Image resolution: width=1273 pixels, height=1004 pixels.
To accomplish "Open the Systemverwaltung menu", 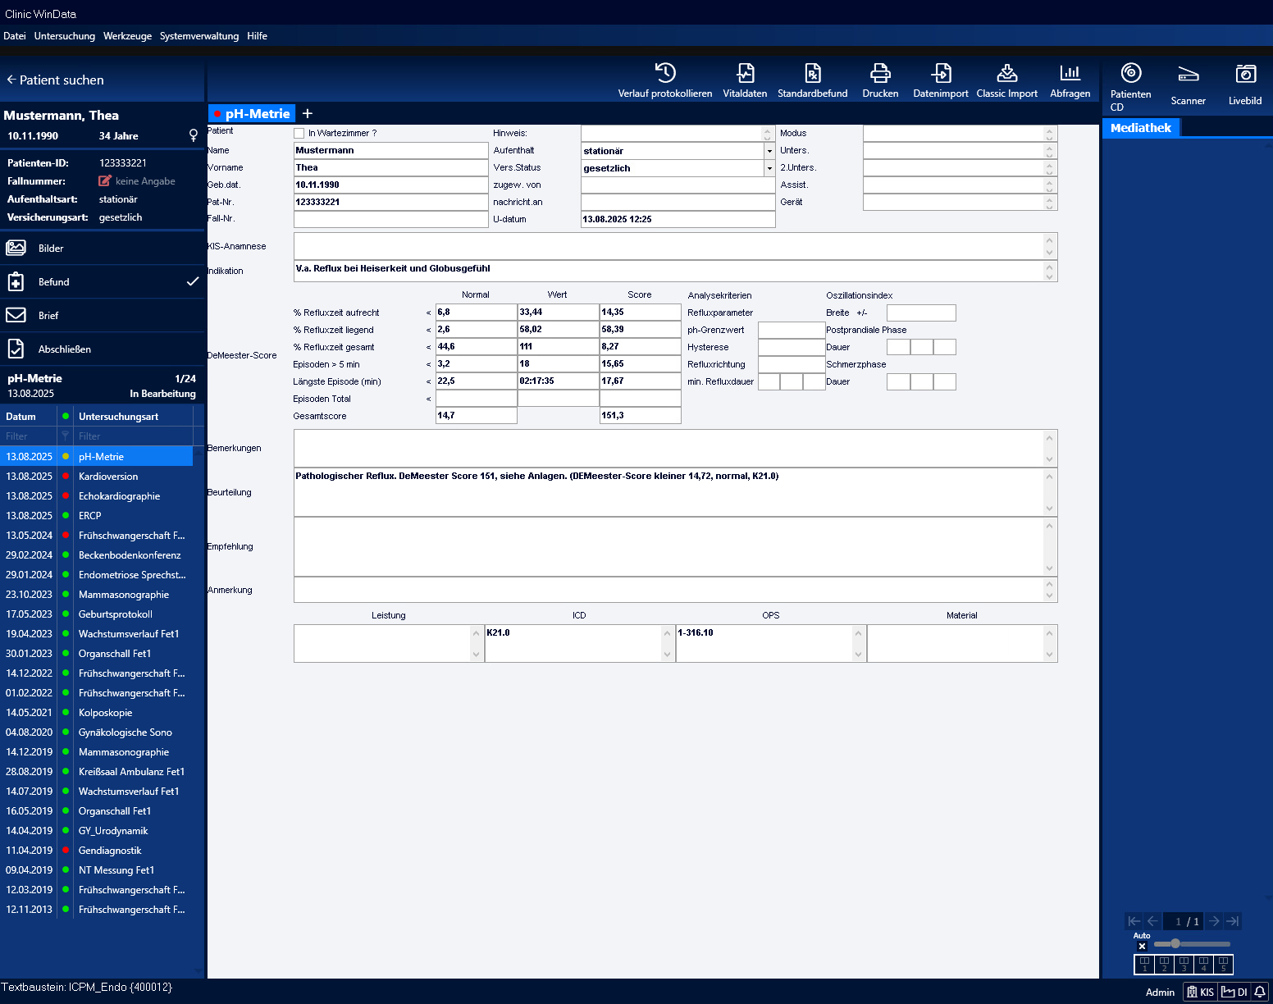I will click(199, 36).
